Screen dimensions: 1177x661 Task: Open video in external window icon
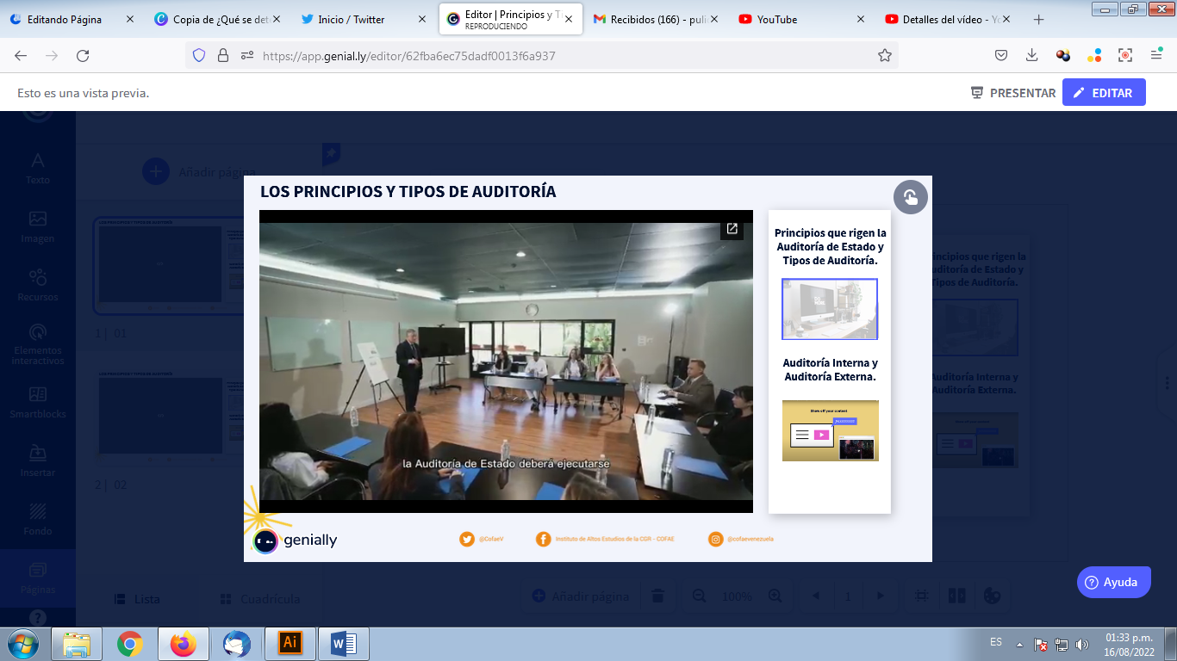click(732, 229)
